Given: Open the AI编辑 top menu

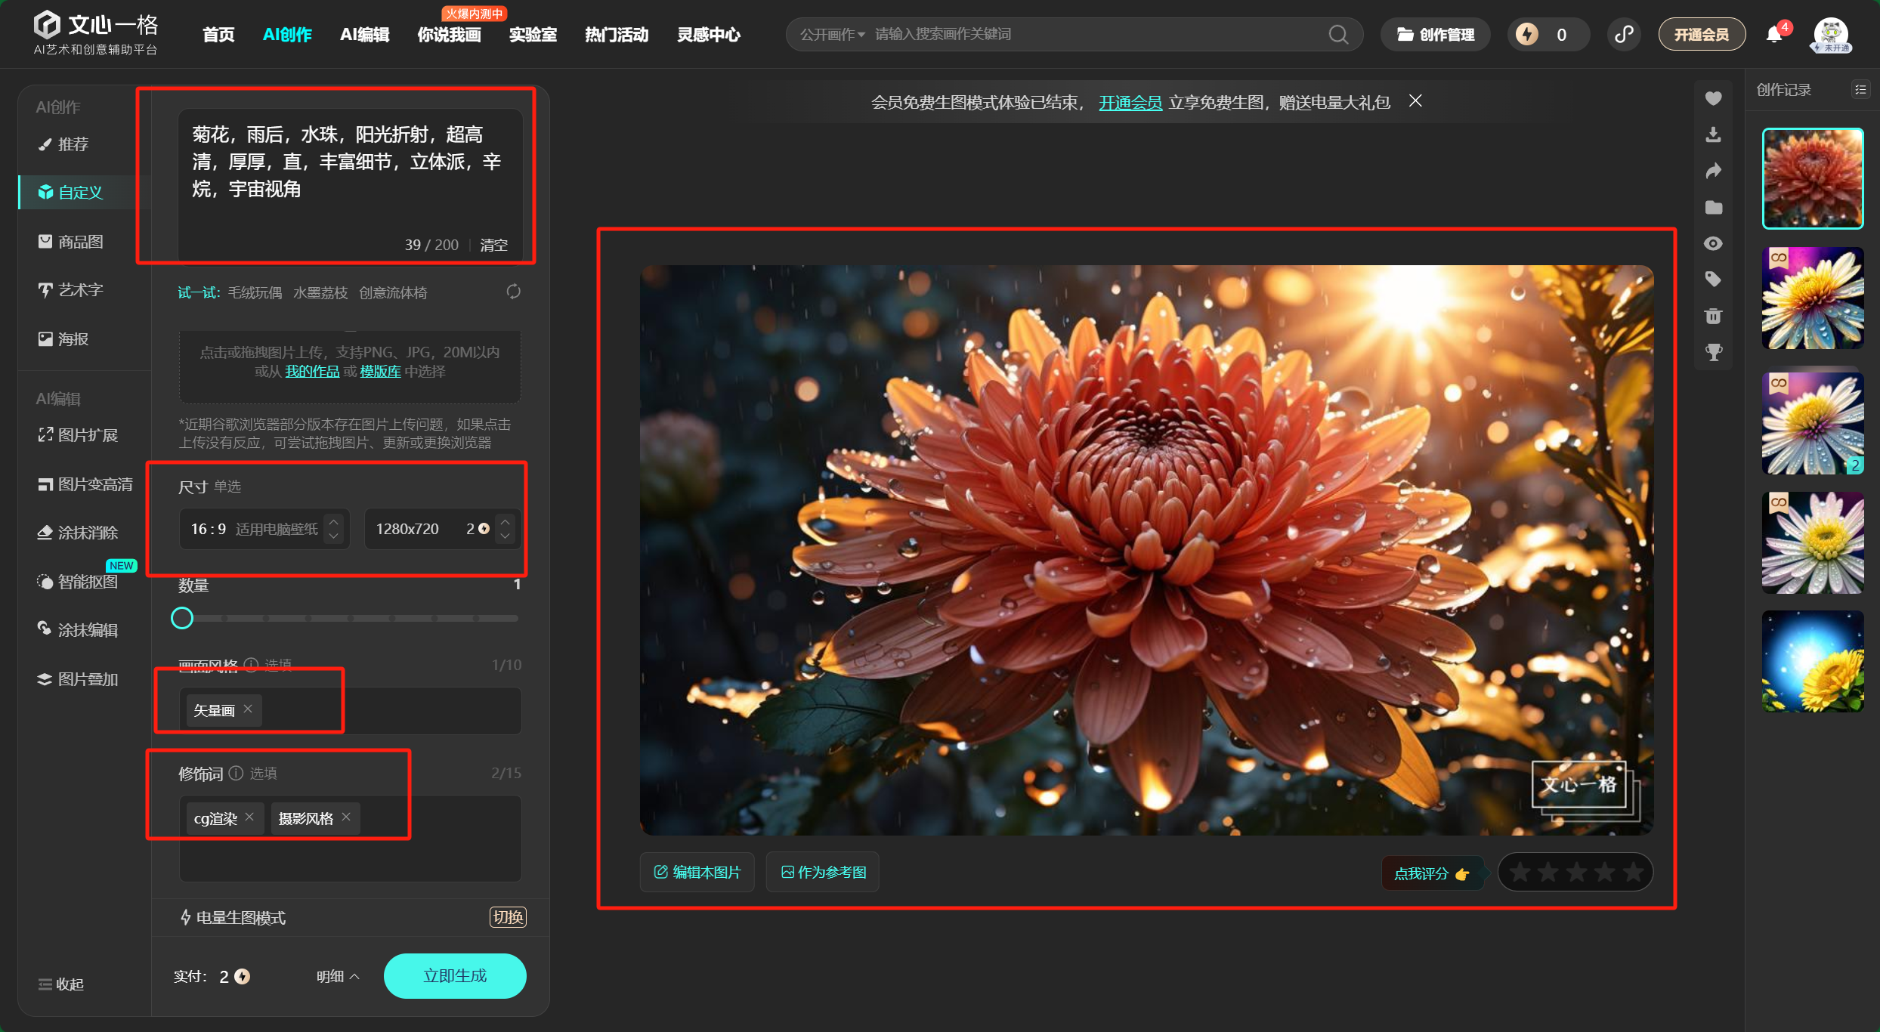Looking at the screenshot, I should [x=364, y=35].
